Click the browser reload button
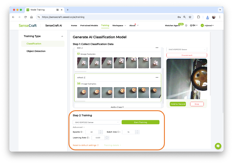The image size is (233, 164). pyautogui.click(x=25, y=17)
